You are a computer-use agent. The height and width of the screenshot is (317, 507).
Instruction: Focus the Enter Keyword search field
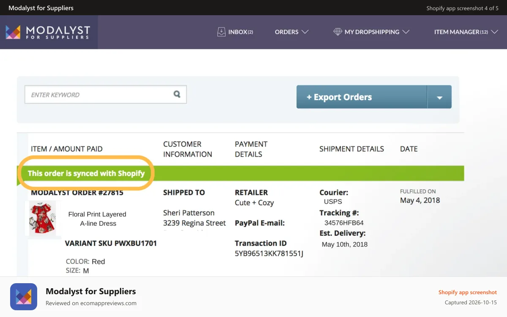click(106, 95)
